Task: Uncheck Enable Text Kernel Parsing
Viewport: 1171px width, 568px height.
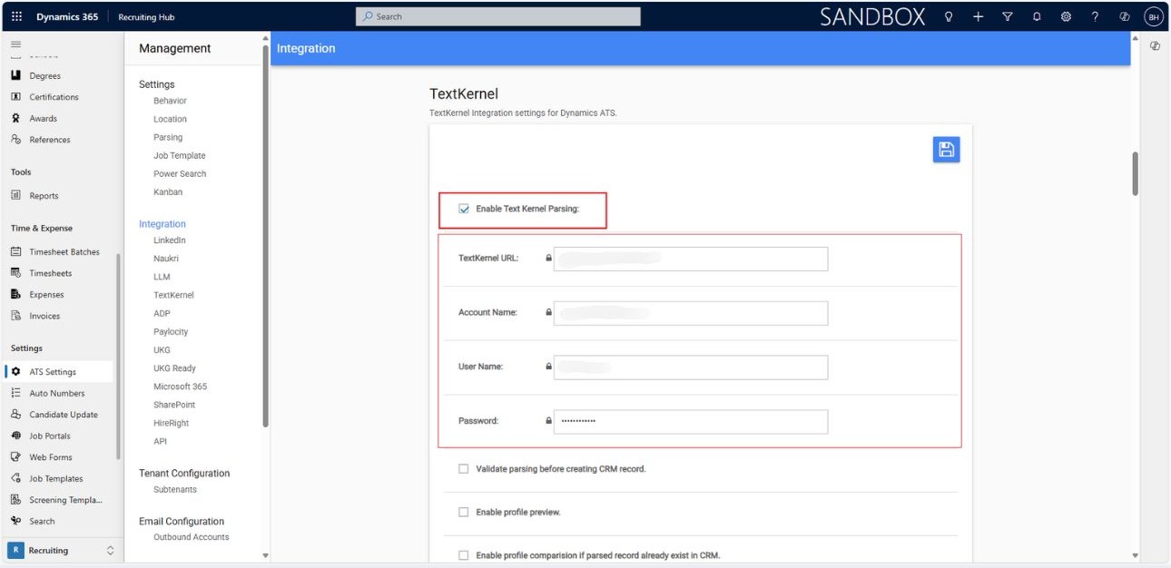Action: (x=464, y=209)
